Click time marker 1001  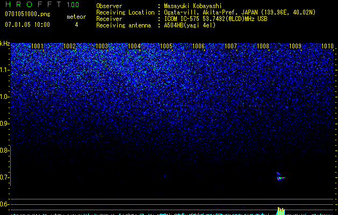tap(37, 46)
